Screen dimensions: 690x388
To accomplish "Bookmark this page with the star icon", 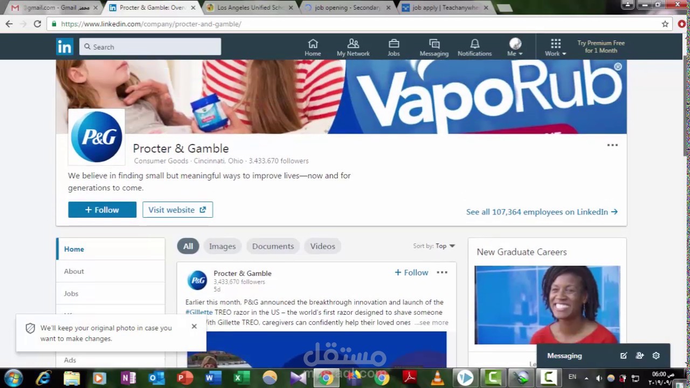I will (665, 24).
